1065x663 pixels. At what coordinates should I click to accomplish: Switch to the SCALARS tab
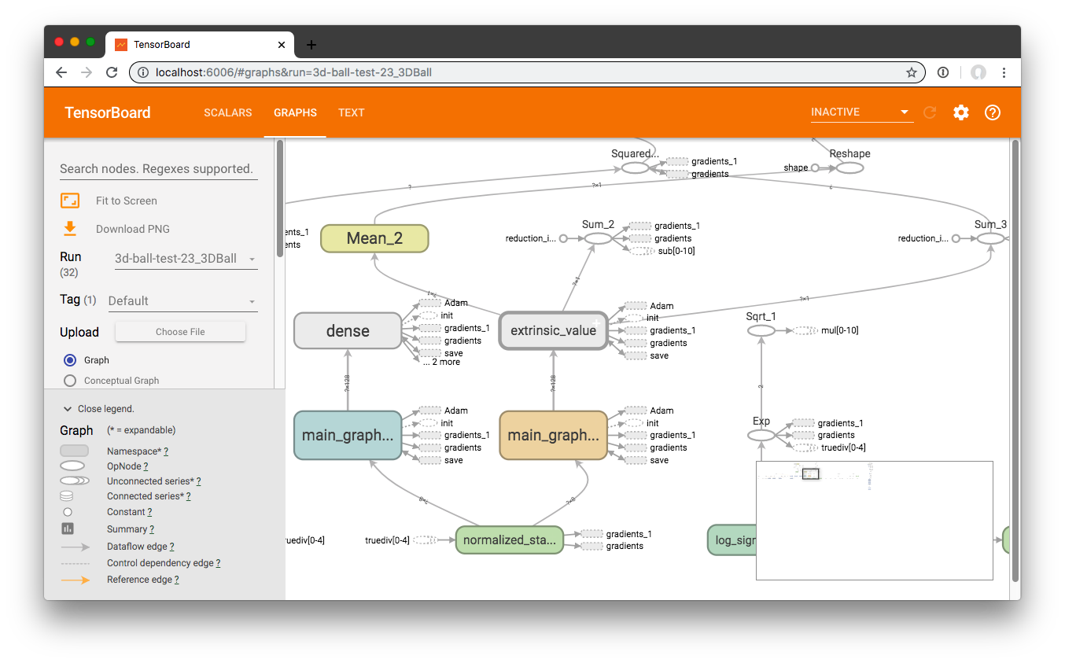(228, 112)
